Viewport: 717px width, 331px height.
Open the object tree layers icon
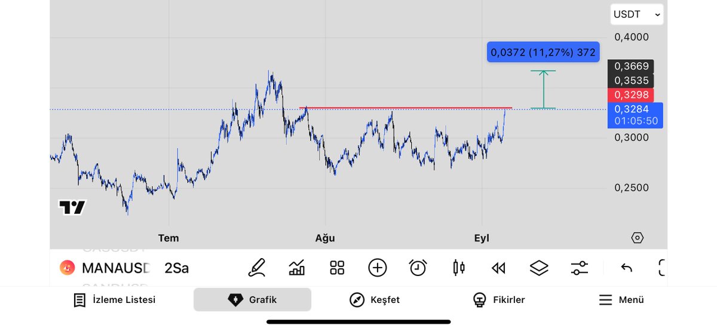point(539,268)
